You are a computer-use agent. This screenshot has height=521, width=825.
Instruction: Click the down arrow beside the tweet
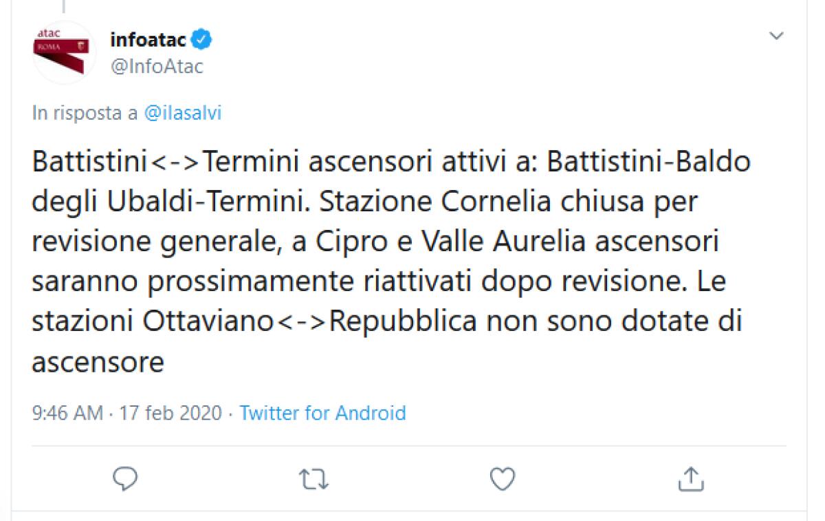click(x=777, y=35)
